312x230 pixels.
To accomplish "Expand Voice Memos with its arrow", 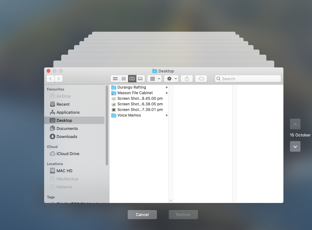I will (x=167, y=115).
